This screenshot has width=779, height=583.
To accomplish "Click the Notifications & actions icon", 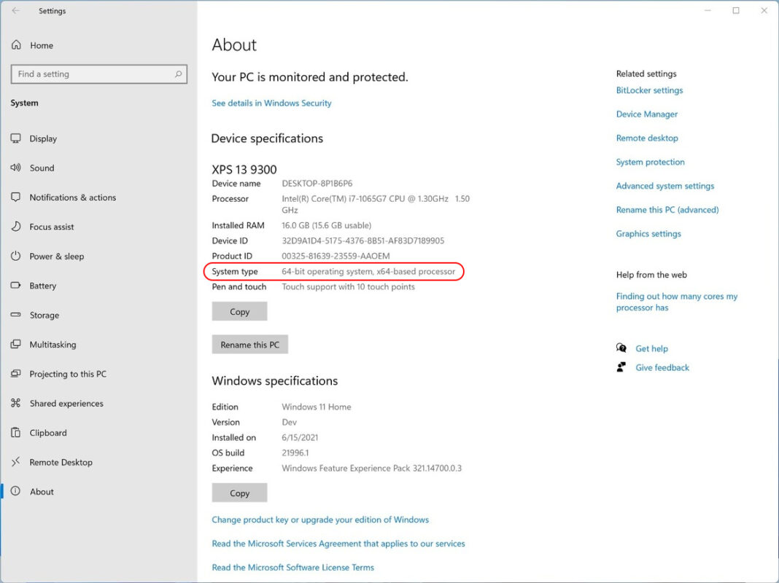I will pos(16,197).
